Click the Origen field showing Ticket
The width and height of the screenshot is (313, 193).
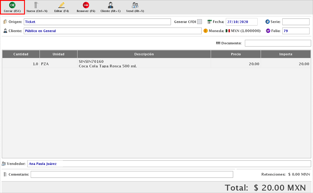[x=97, y=22]
